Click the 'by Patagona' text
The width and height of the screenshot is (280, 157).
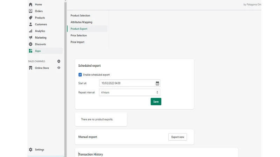tap(252, 5)
